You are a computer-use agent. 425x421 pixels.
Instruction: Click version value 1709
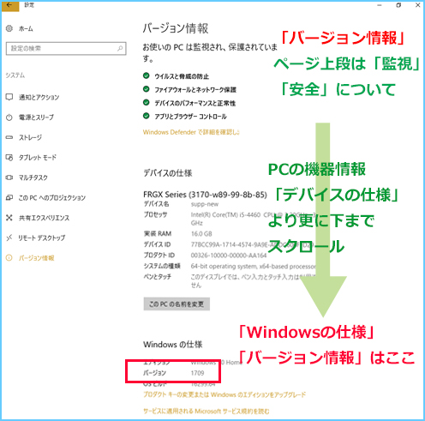click(x=197, y=373)
